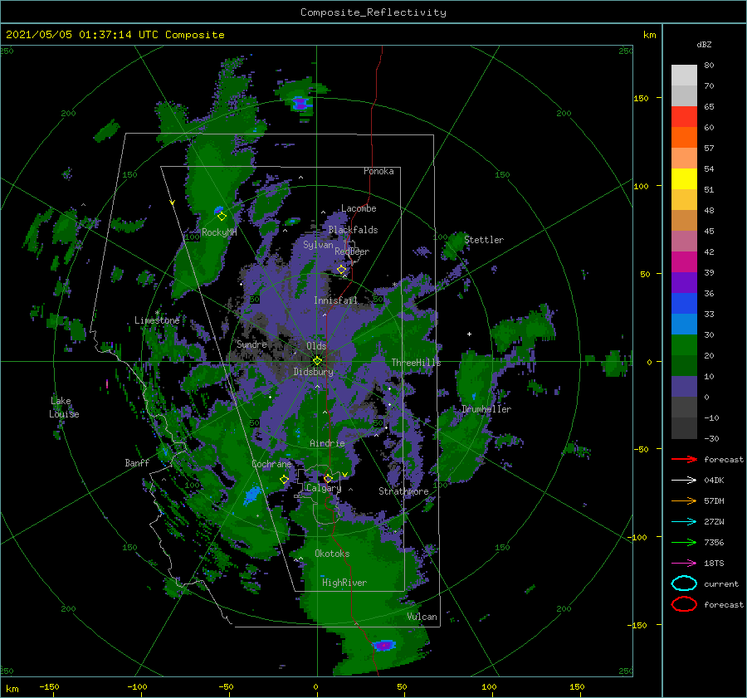747x698 pixels.
Task: Click the Cochrane label
Action: [271, 464]
